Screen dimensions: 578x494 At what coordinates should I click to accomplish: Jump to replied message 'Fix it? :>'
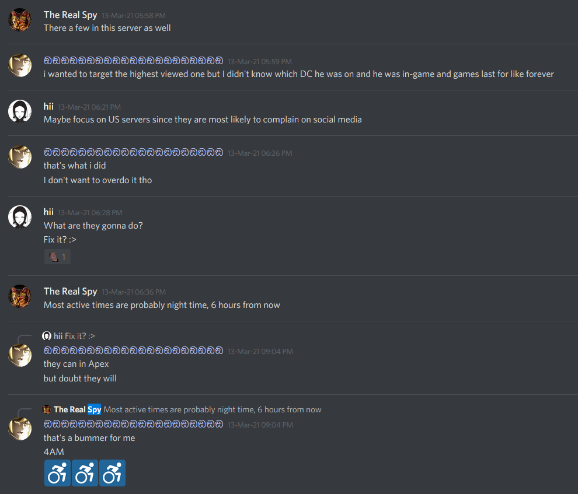(x=79, y=336)
